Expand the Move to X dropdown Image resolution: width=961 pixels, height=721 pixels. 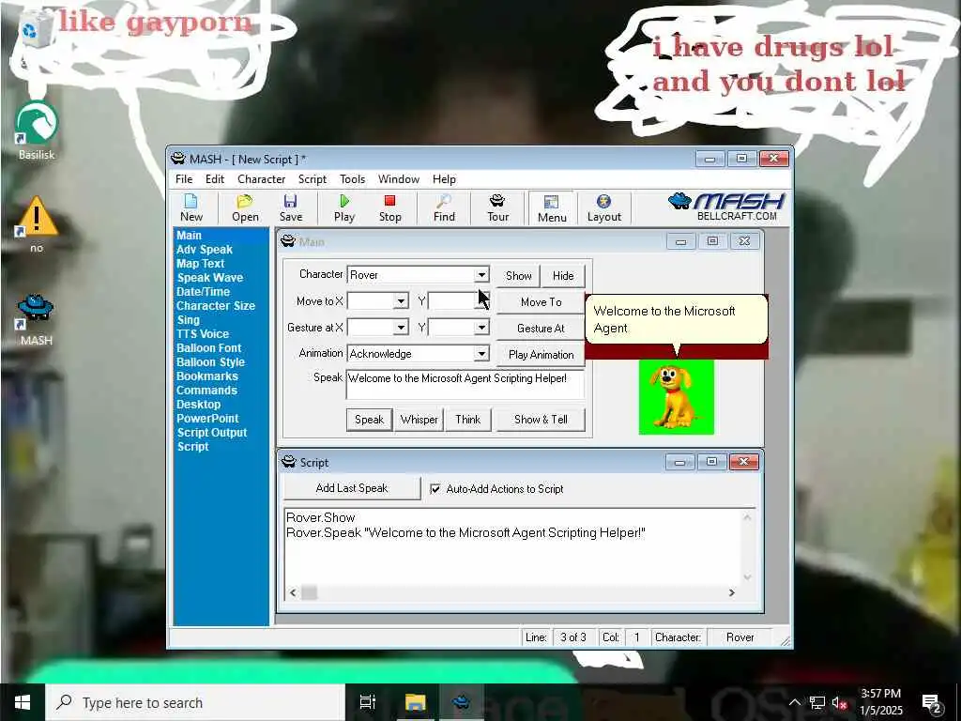(401, 301)
